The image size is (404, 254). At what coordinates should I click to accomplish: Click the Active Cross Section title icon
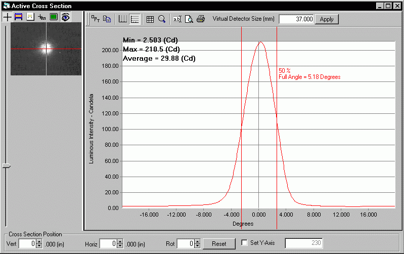click(x=7, y=6)
